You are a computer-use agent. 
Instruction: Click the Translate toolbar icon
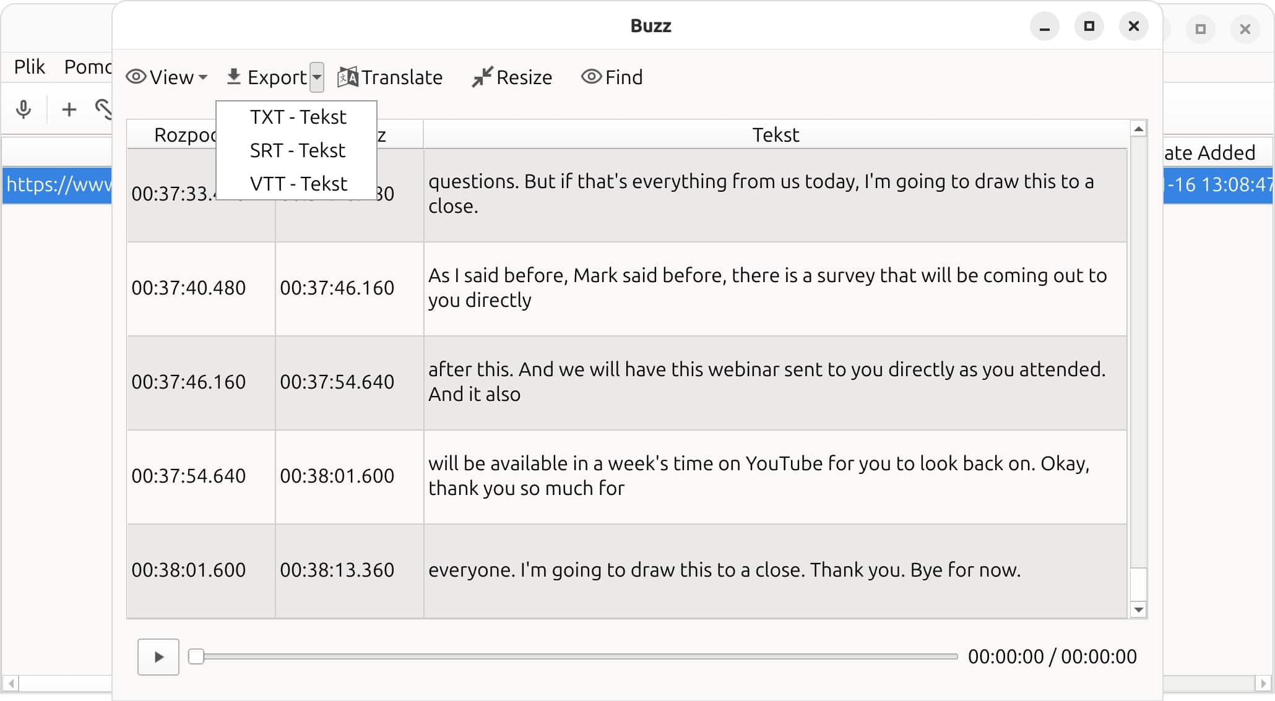click(x=347, y=77)
